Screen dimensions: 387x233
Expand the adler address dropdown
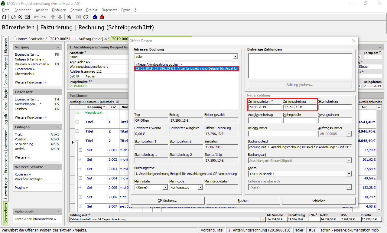tap(235, 57)
